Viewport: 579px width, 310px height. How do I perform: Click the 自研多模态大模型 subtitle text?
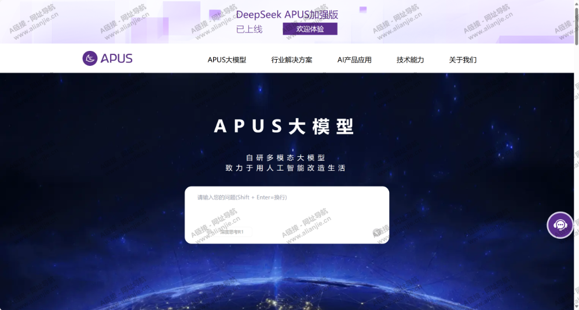point(285,157)
